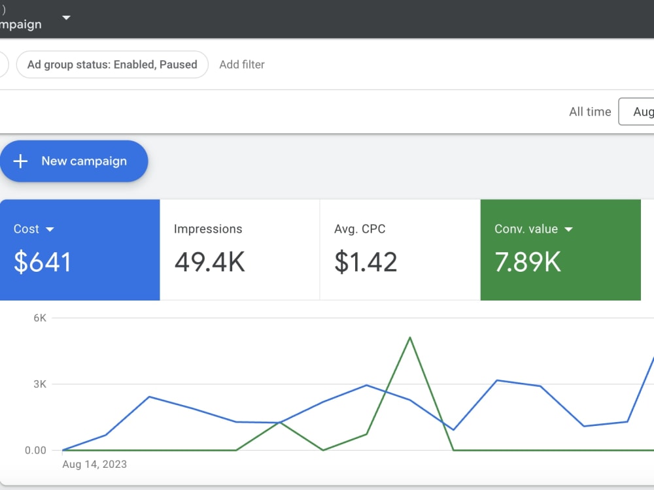Select the All time date range
Screen dimensions: 654x490
pos(590,112)
